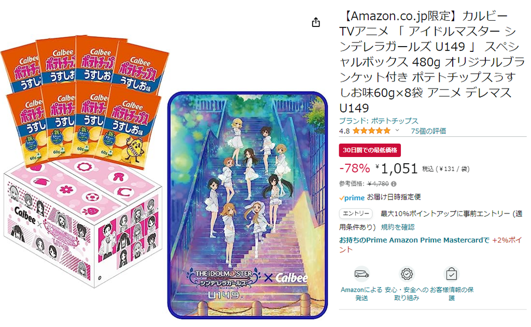Click the customer information protection bag icon

pos(452,274)
